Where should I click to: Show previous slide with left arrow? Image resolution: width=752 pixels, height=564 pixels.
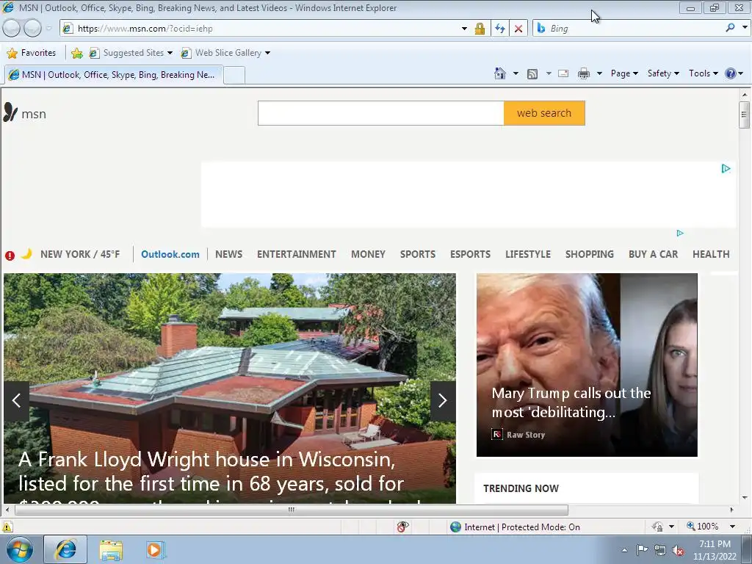[16, 401]
